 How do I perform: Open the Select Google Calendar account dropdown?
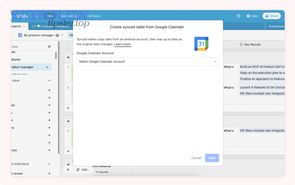tap(148, 61)
